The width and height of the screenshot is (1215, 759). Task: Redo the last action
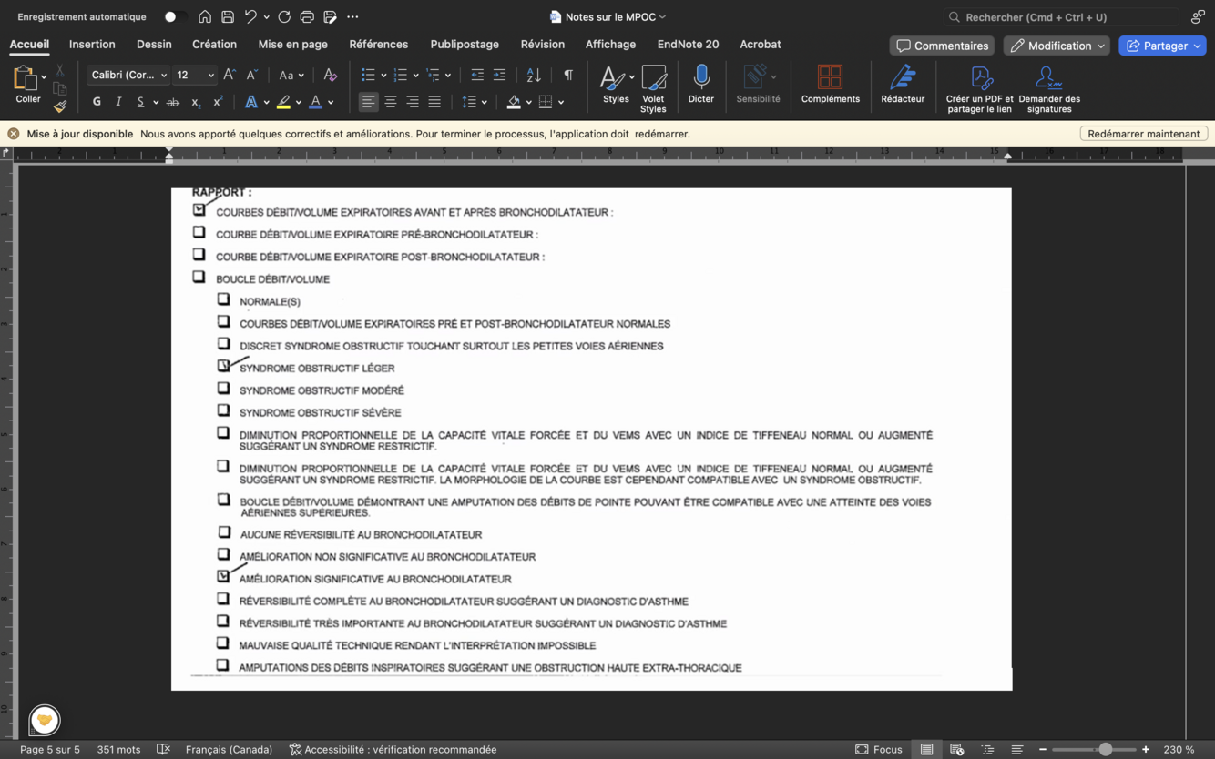[x=284, y=16]
